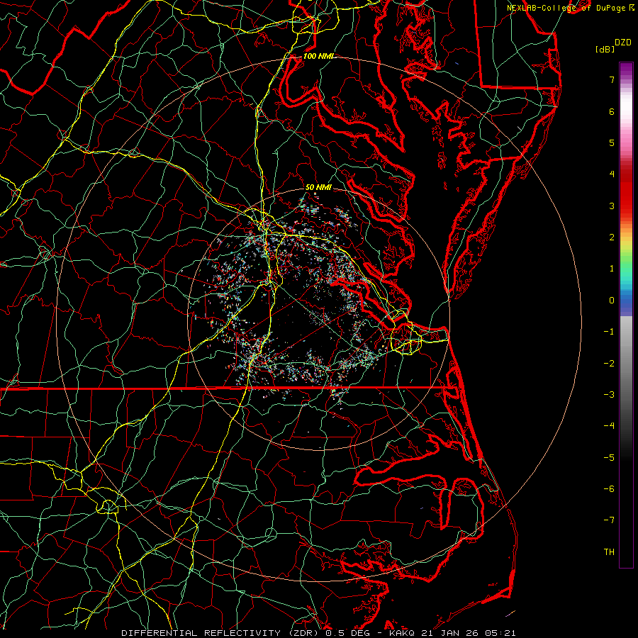This screenshot has width=638, height=638.
Task: Click the 5 dB value on the scale
Action: click(x=611, y=142)
